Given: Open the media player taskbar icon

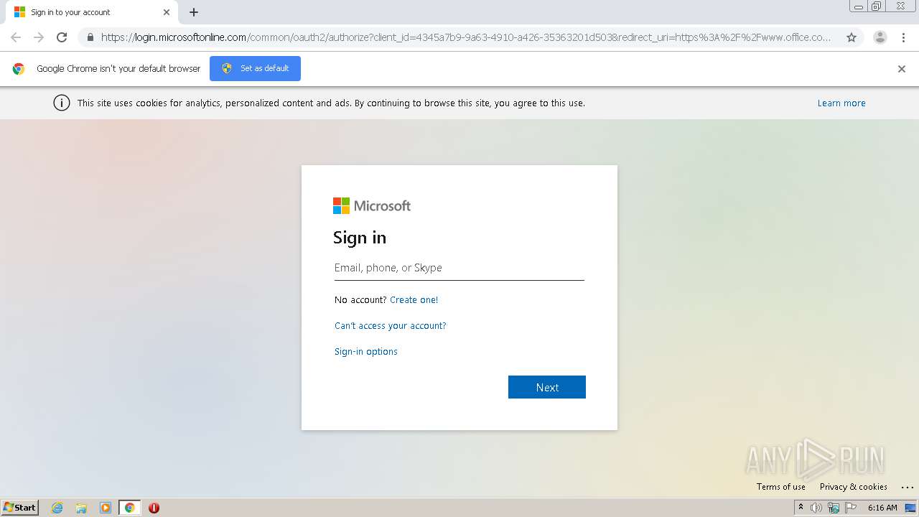Looking at the screenshot, I should tap(106, 508).
